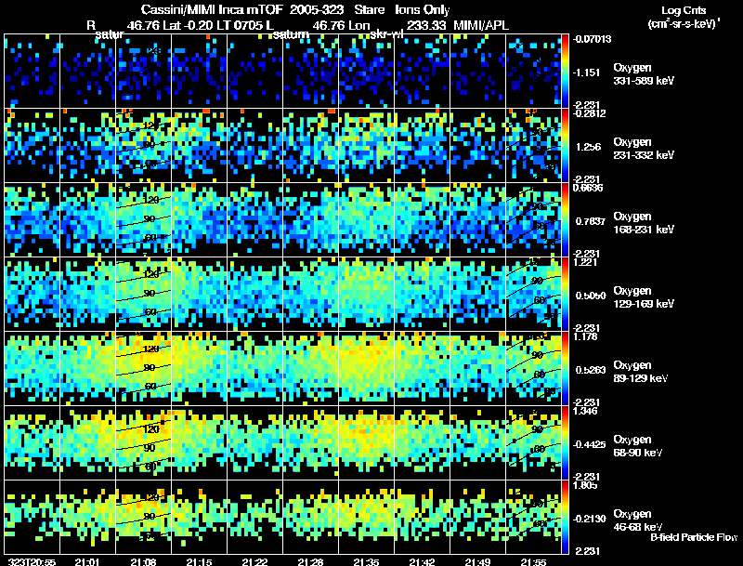The height and width of the screenshot is (566, 743).
Task: Click the '21:28' time axis label
Action: [310, 562]
